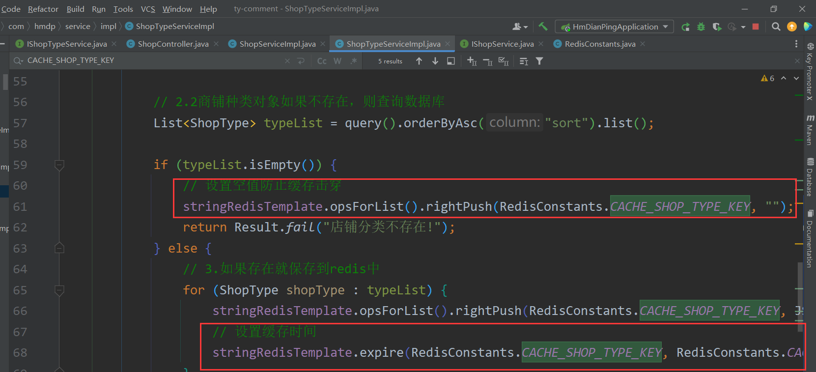Screen dimensions: 816x372
Task: Click the com breadcrumb
Action: click(x=16, y=27)
